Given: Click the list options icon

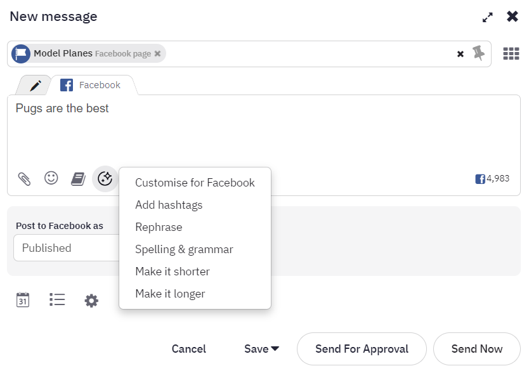Looking at the screenshot, I should pyautogui.click(x=57, y=299).
